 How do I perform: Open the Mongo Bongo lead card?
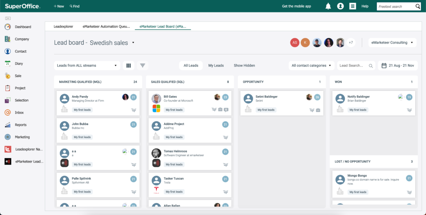tap(374, 184)
